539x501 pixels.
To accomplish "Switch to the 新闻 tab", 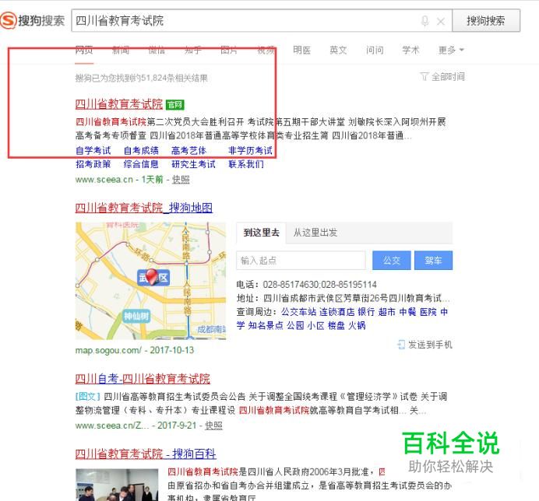I will (x=121, y=50).
